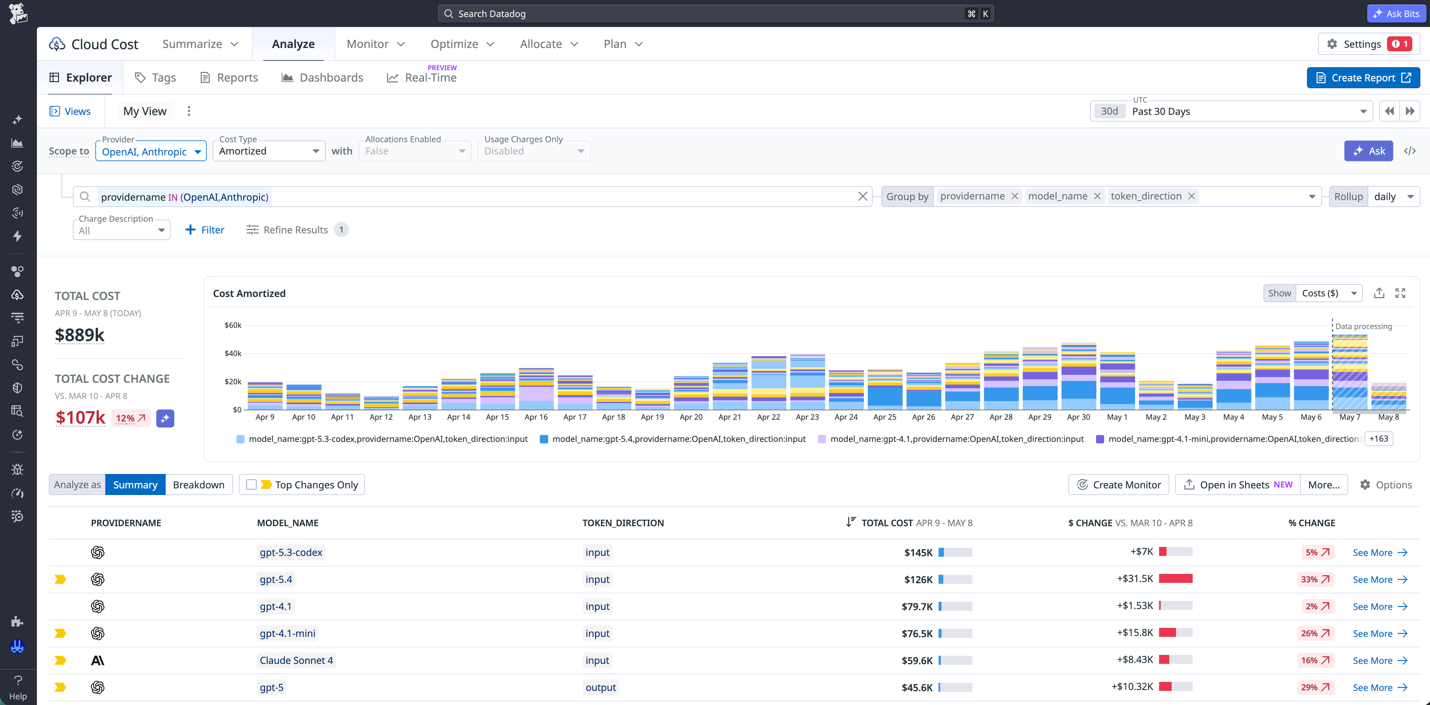The height and width of the screenshot is (705, 1430).
Task: Expand the Summarize menu
Action: pyautogui.click(x=200, y=44)
